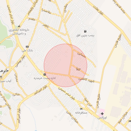
Task: Click the restaurant icon near کباب سید
Action: coord(1,77)
